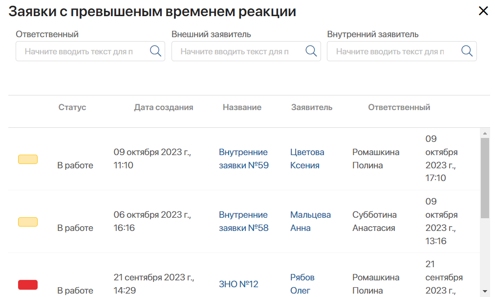Click yellow status marker of request №58
This screenshot has height=297, width=495.
point(28,222)
